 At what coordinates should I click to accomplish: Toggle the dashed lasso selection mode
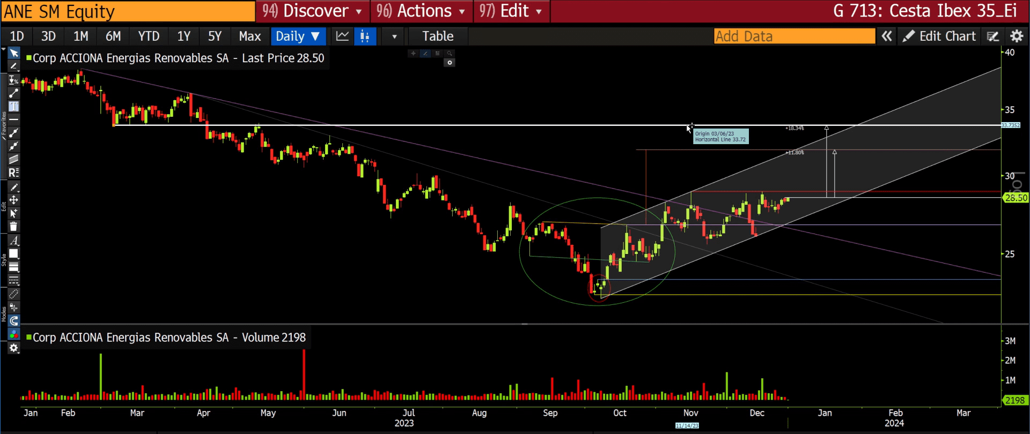point(14,294)
